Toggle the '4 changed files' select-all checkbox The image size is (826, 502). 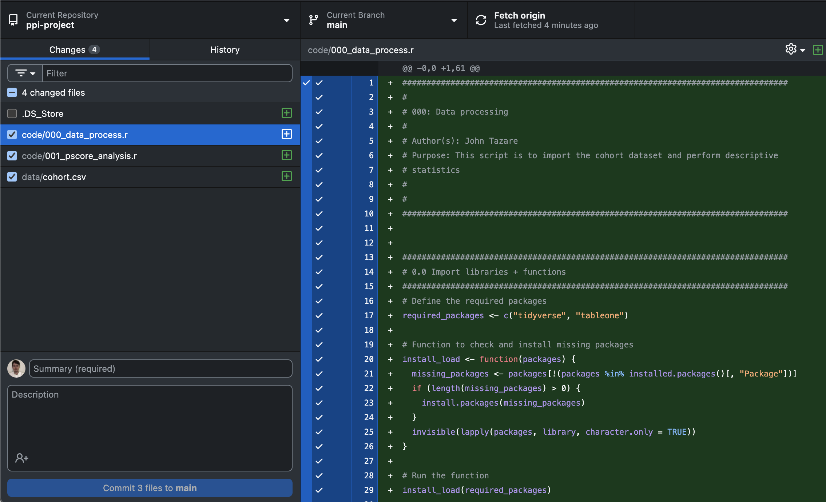tap(12, 92)
